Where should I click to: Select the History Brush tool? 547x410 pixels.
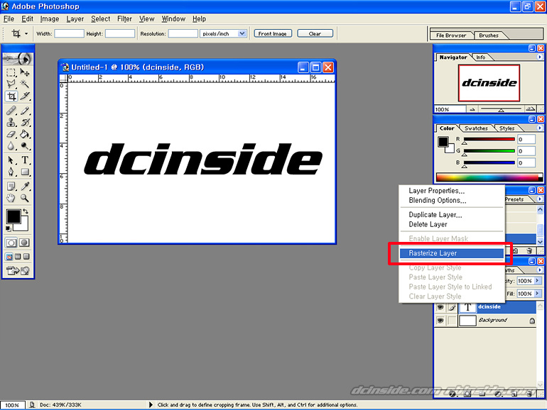coord(24,122)
